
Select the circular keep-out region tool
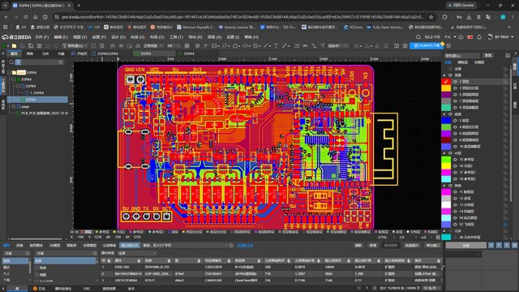255,46
